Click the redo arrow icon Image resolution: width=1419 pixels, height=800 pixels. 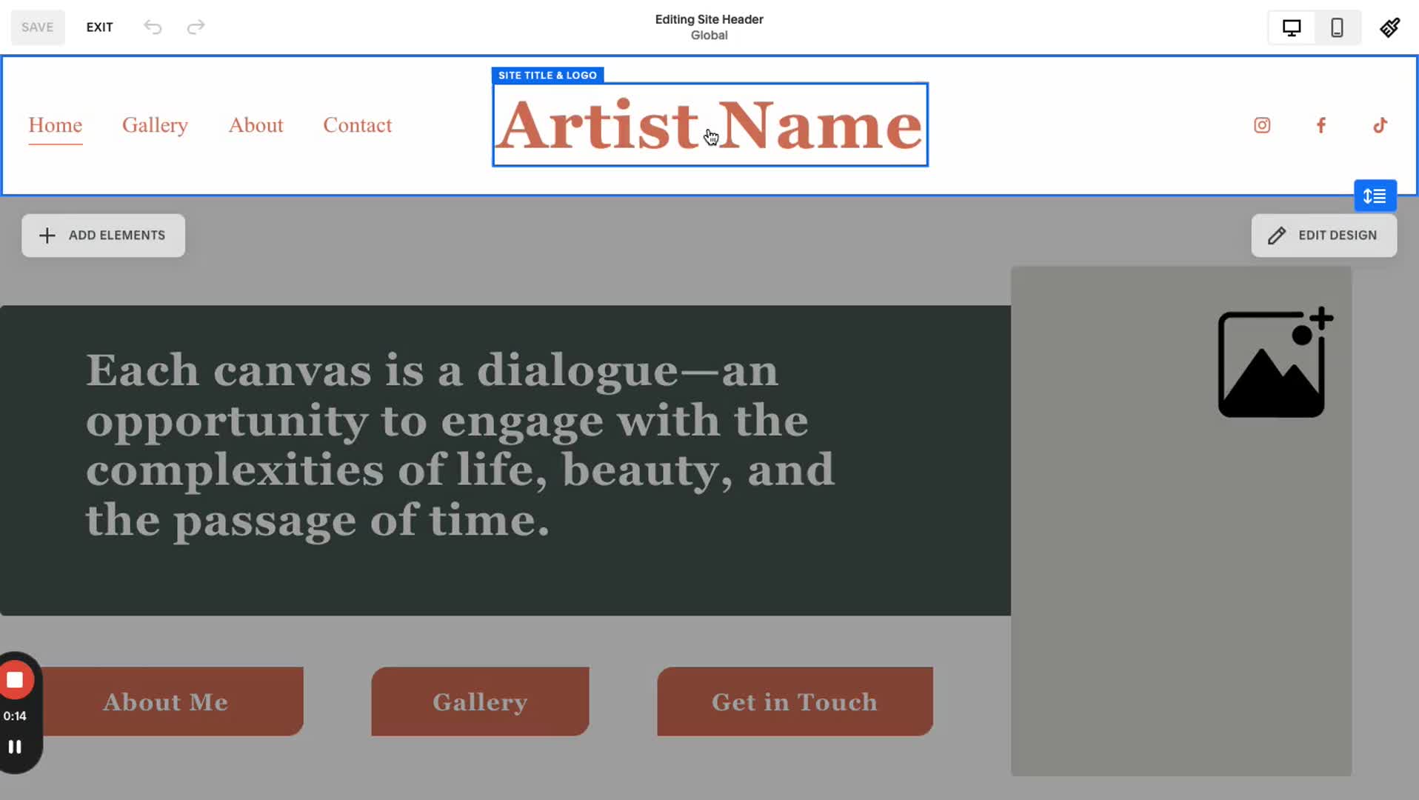click(x=196, y=27)
